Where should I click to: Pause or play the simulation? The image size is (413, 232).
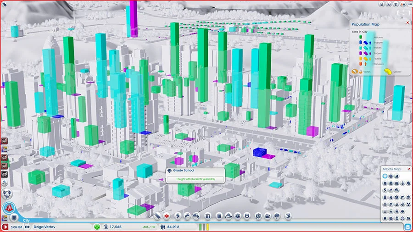pyautogui.click(x=5, y=227)
